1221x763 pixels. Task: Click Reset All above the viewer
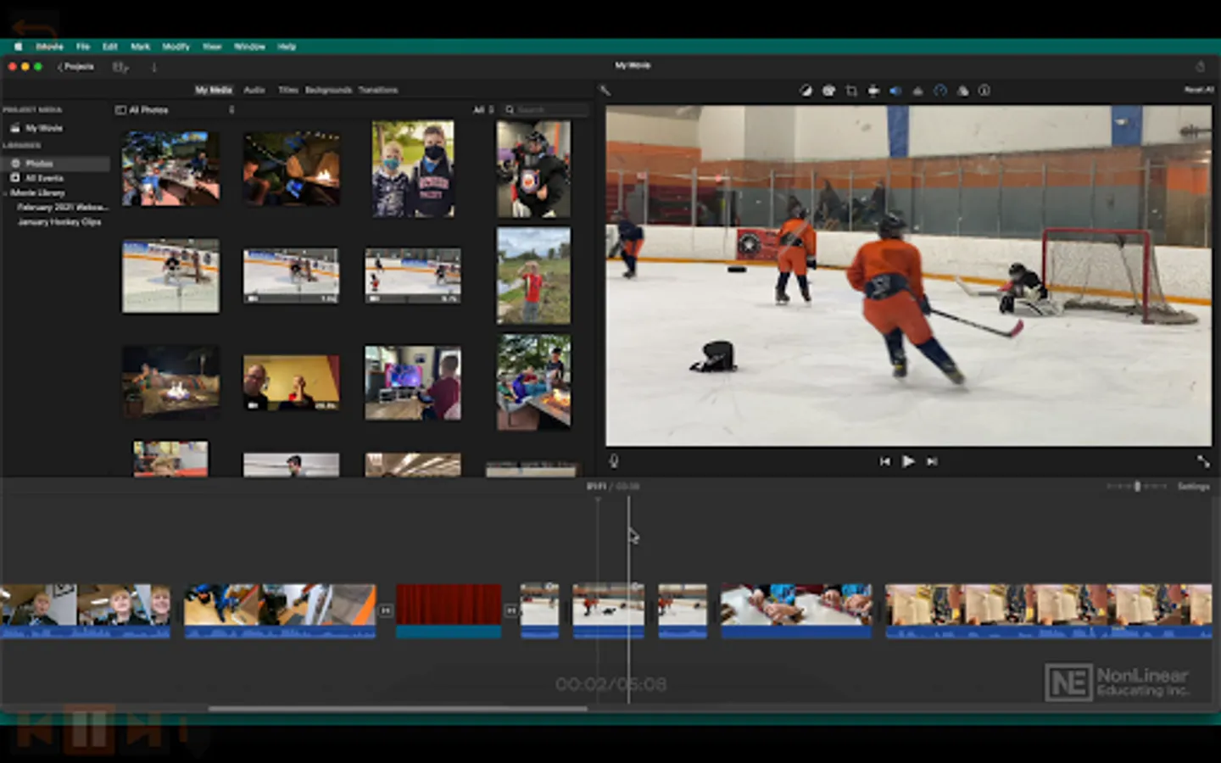(1198, 90)
